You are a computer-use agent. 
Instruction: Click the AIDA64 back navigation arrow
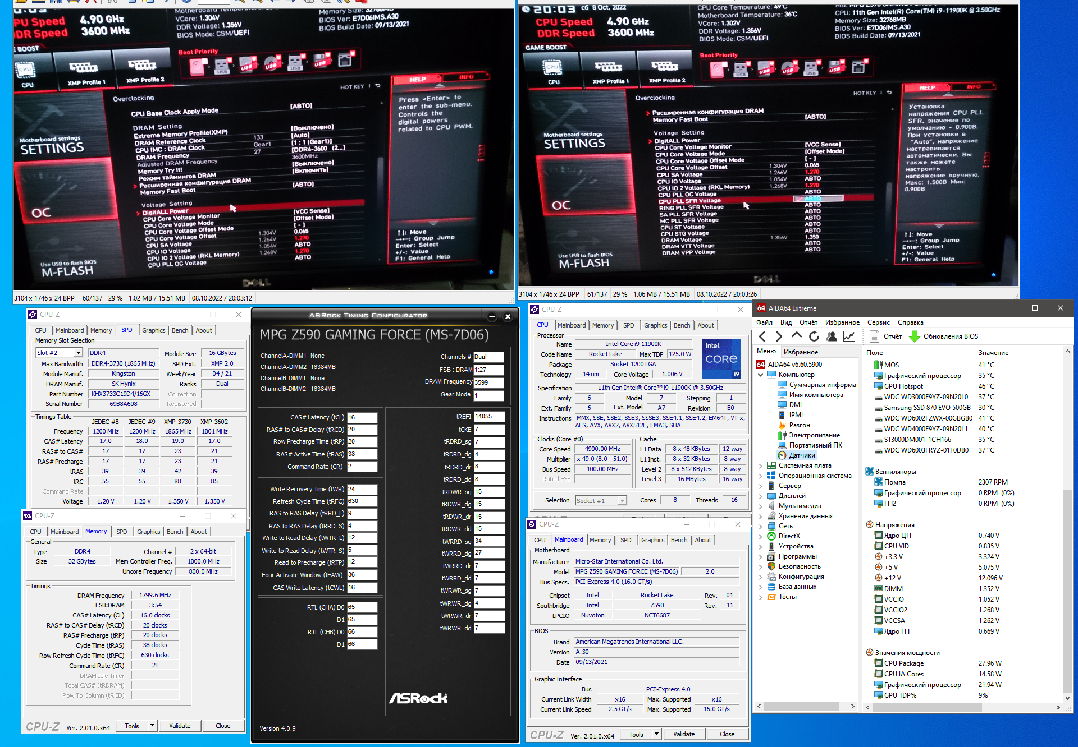pyautogui.click(x=762, y=336)
